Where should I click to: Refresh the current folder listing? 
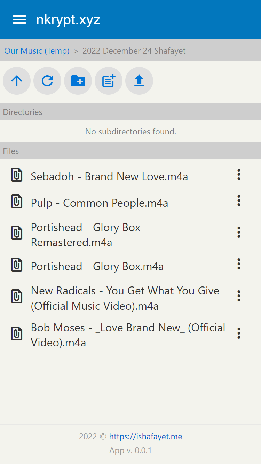[x=47, y=81]
